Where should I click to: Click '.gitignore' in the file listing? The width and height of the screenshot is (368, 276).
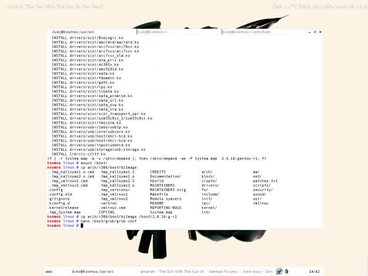[x=59, y=199]
